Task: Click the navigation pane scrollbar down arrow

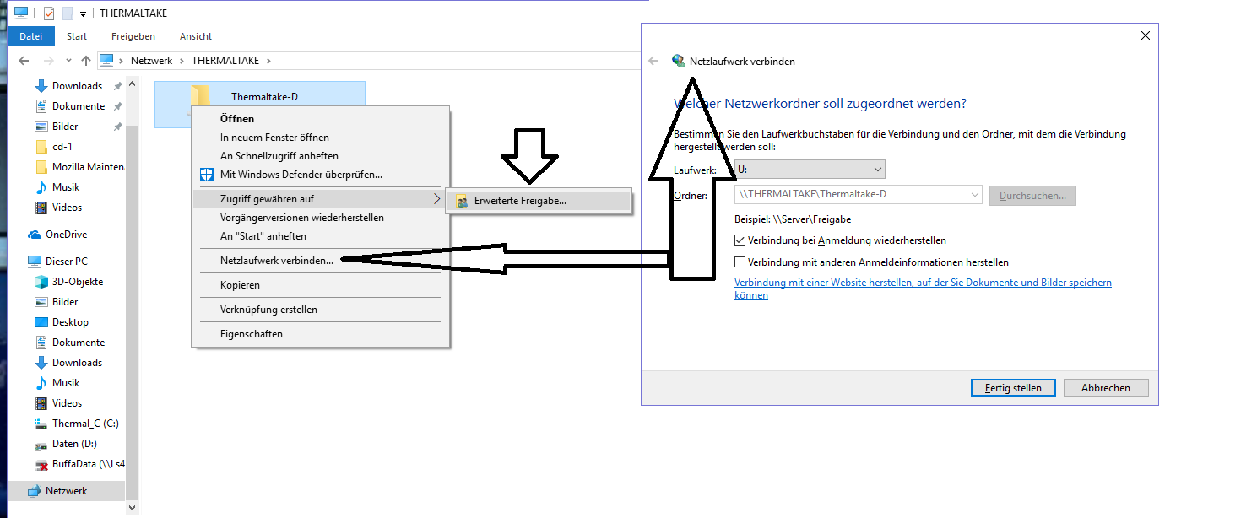Action: click(131, 508)
